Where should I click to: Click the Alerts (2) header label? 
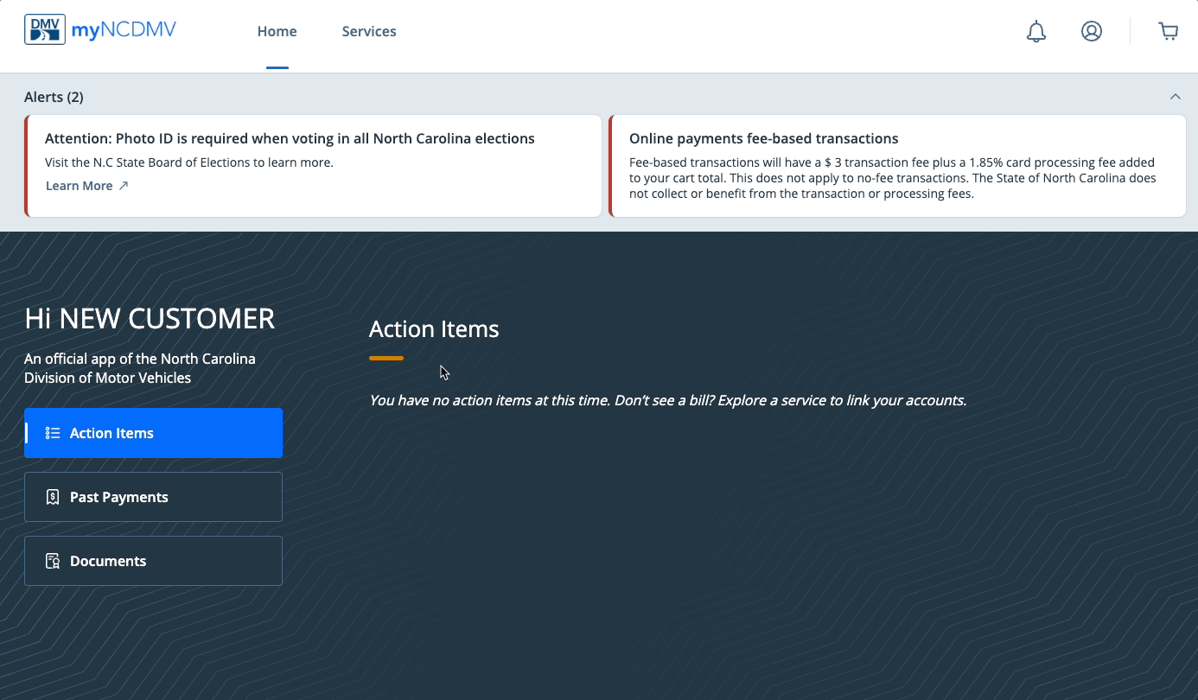pos(54,97)
